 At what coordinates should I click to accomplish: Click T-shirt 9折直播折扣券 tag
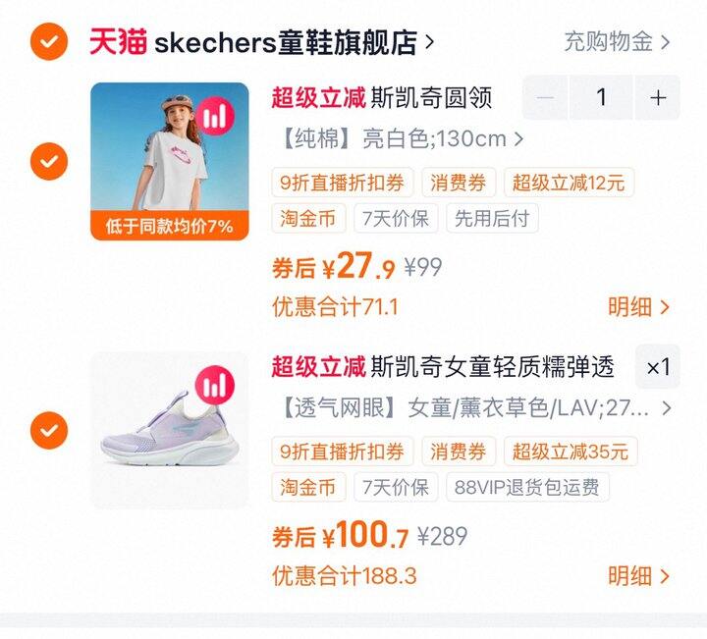click(x=343, y=183)
